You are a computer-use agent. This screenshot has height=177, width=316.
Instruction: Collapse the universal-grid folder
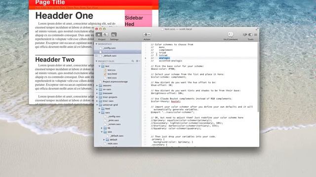click(97, 105)
